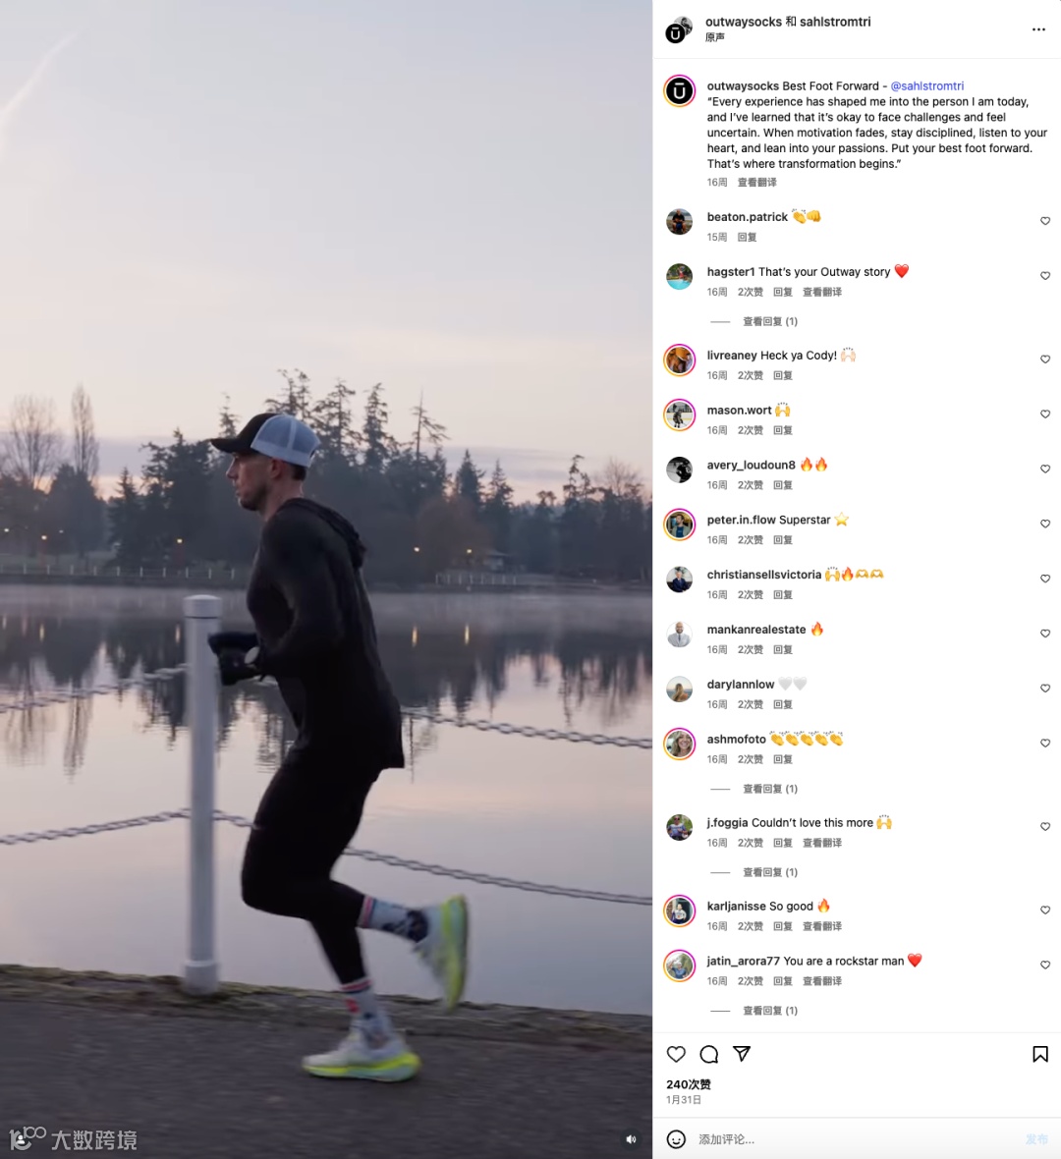The height and width of the screenshot is (1159, 1061).
Task: Open the comment bubble icon
Action: coord(709,1054)
